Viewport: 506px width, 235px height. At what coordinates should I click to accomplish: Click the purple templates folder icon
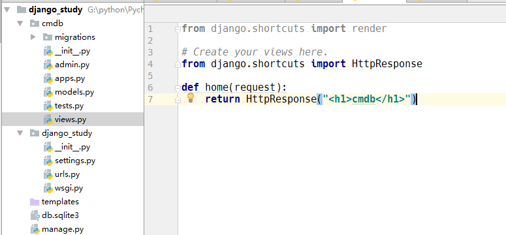(35, 202)
